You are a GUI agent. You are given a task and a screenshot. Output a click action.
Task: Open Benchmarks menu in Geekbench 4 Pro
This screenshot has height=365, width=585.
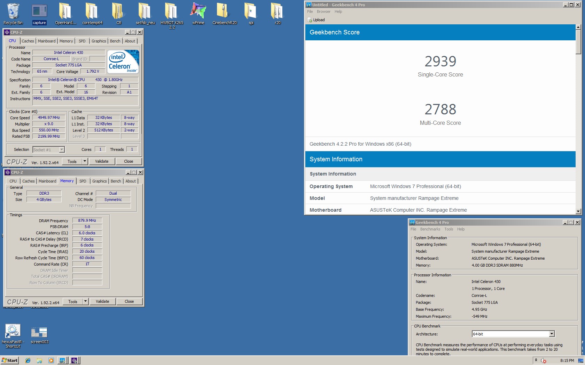click(430, 229)
